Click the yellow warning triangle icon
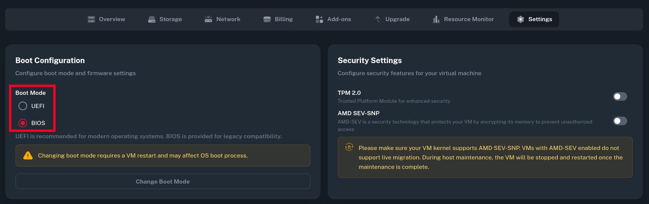 point(28,156)
